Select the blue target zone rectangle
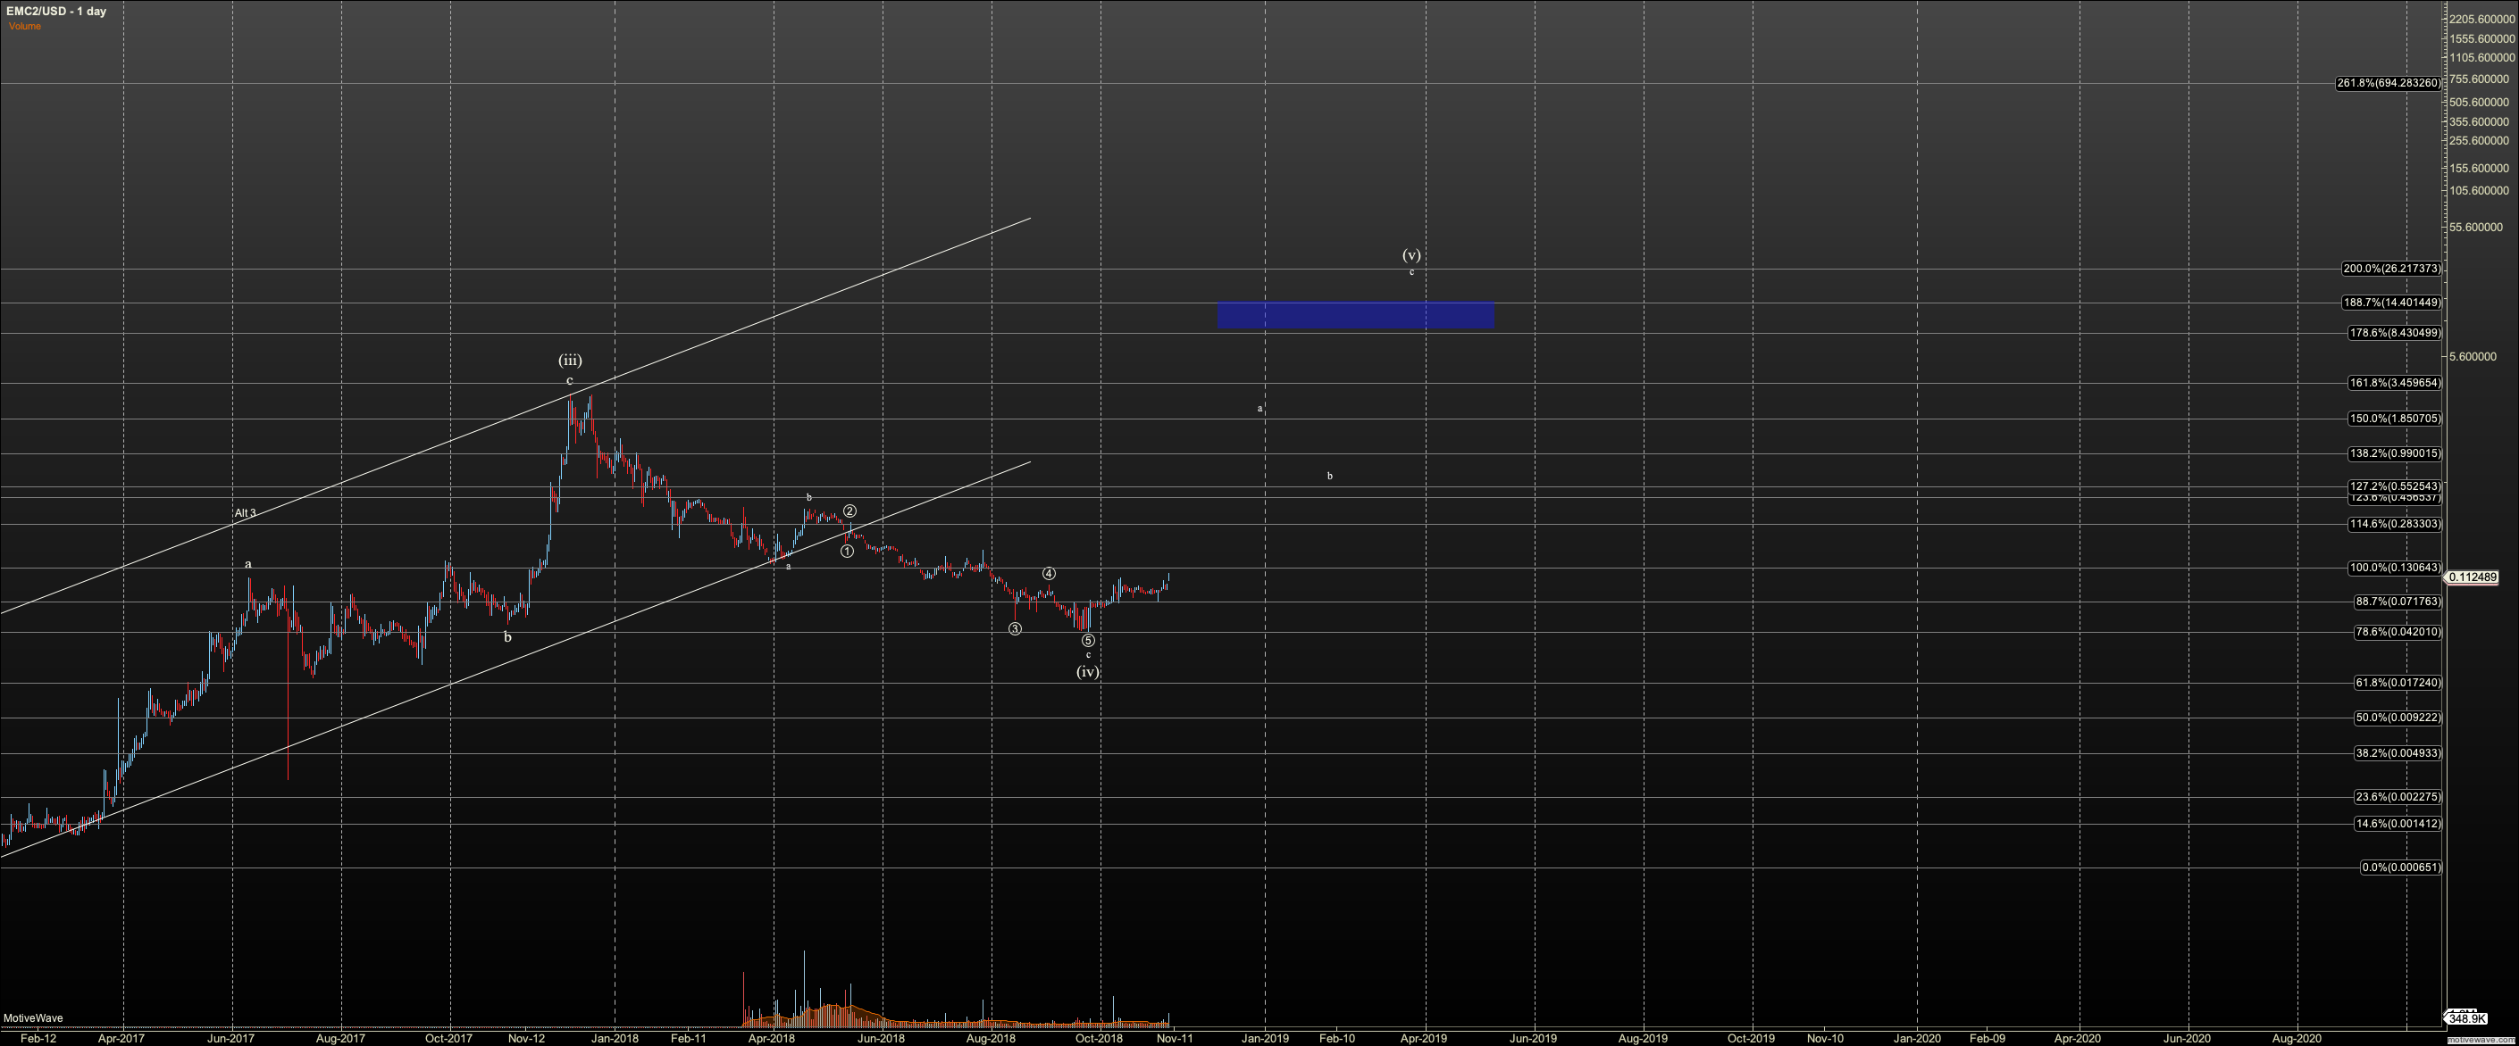This screenshot has height=1046, width=2519. (1355, 314)
